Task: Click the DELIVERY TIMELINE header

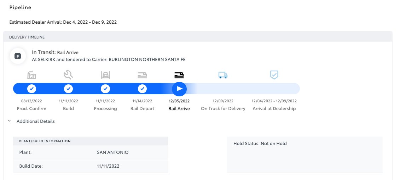Action: pos(27,37)
